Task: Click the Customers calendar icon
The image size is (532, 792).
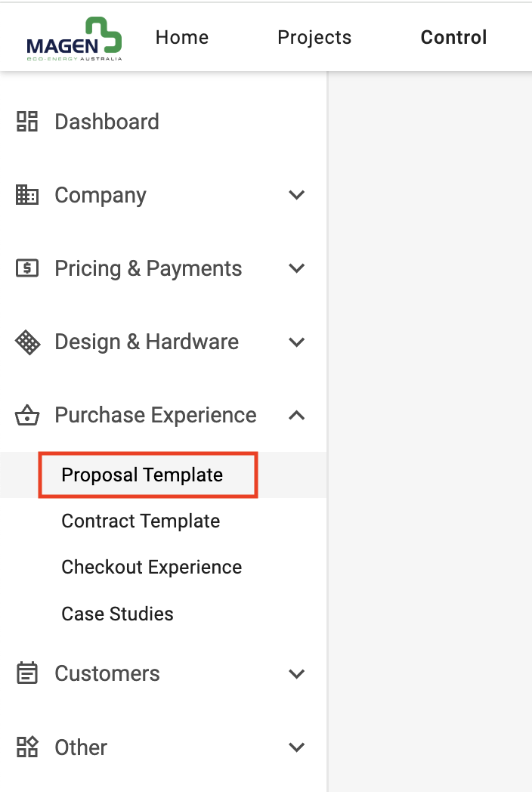Action: click(x=27, y=673)
